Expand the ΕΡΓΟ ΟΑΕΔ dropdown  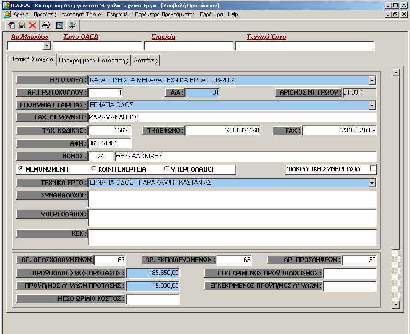[x=372, y=80]
